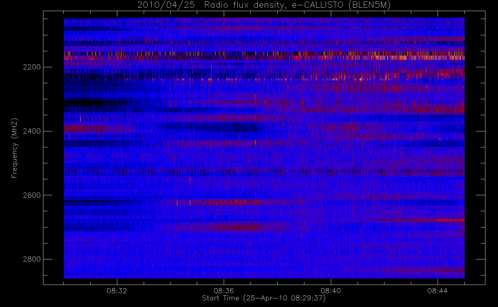Click the 'Frequency (MHZ)' axis label
The height and width of the screenshot is (307, 498).
[14, 148]
